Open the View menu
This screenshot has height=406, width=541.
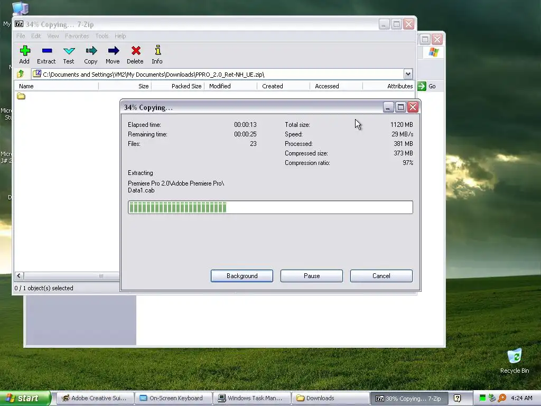tap(53, 36)
